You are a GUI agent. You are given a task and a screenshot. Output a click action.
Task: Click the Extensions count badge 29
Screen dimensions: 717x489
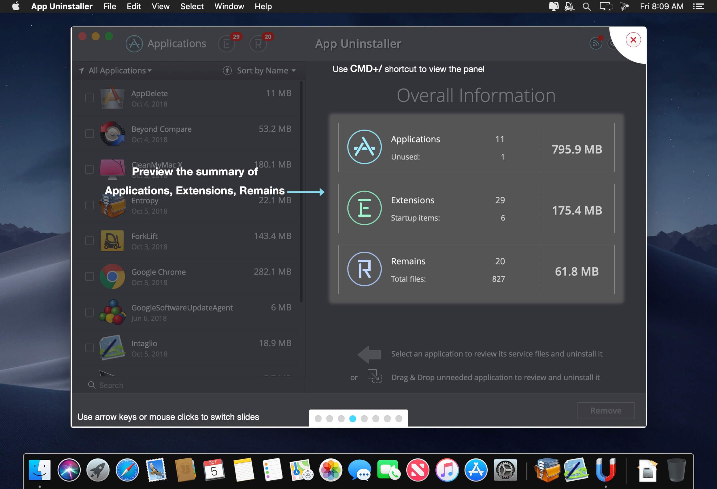click(234, 35)
